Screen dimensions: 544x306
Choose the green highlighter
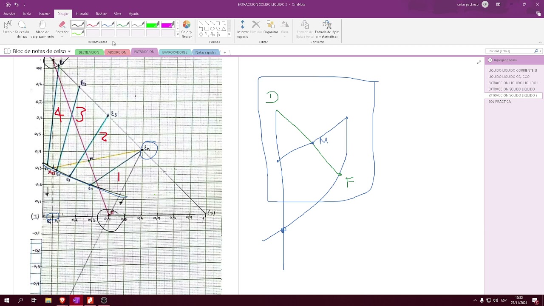(x=152, y=25)
